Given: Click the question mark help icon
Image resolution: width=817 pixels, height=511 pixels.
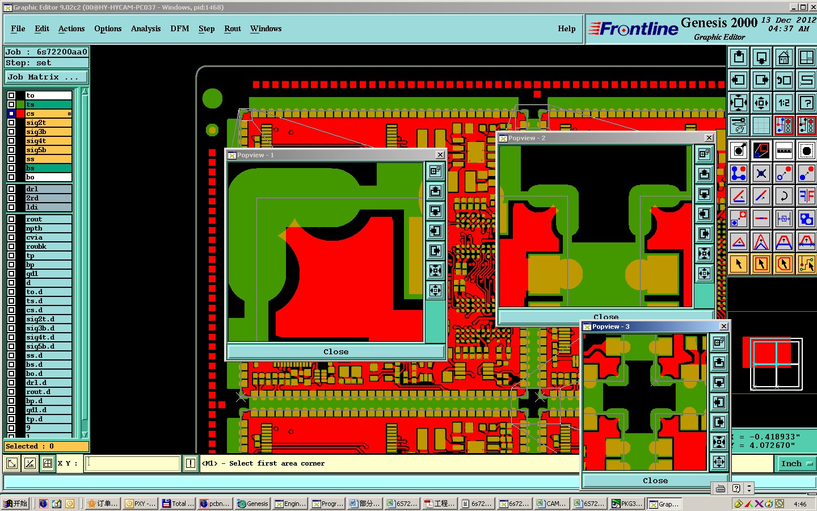Looking at the screenshot, I should pos(807,103).
